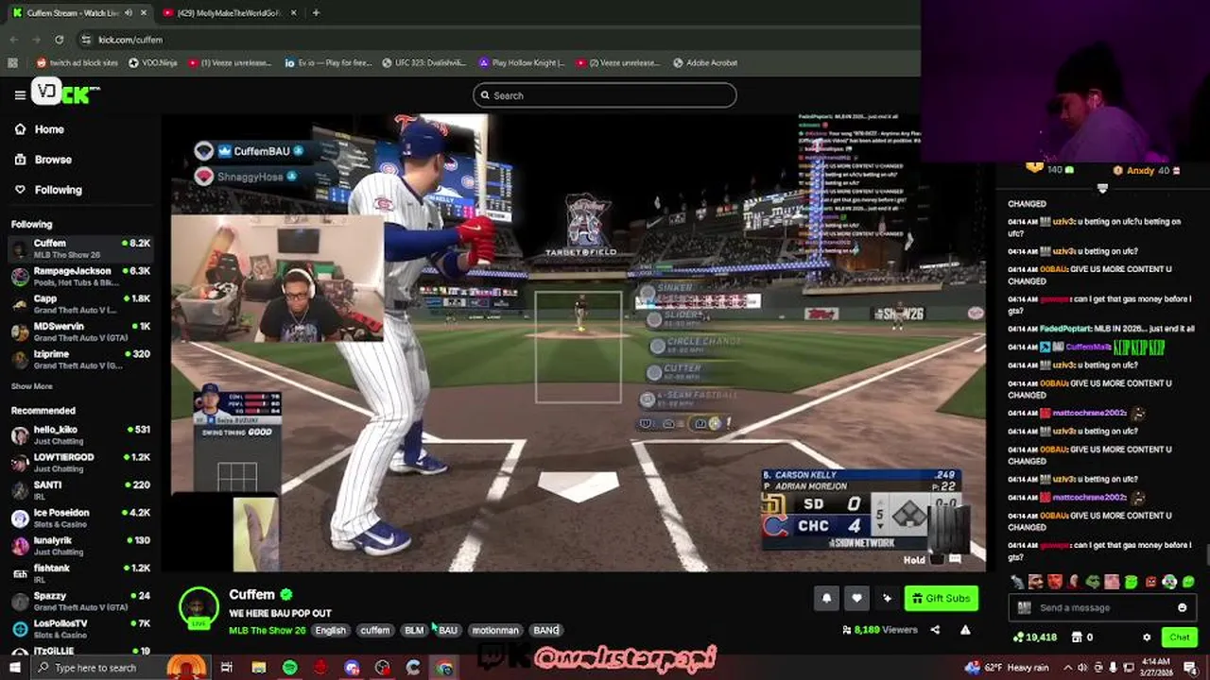Open the emoji picker in the chat box
The image size is (1210, 680).
[1182, 608]
